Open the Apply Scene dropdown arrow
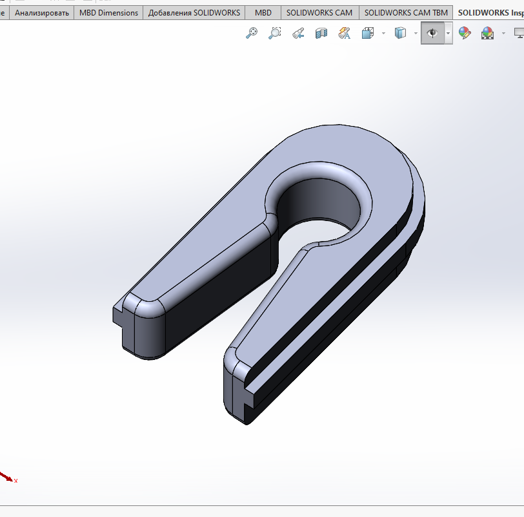This screenshot has width=524, height=517. tap(503, 33)
